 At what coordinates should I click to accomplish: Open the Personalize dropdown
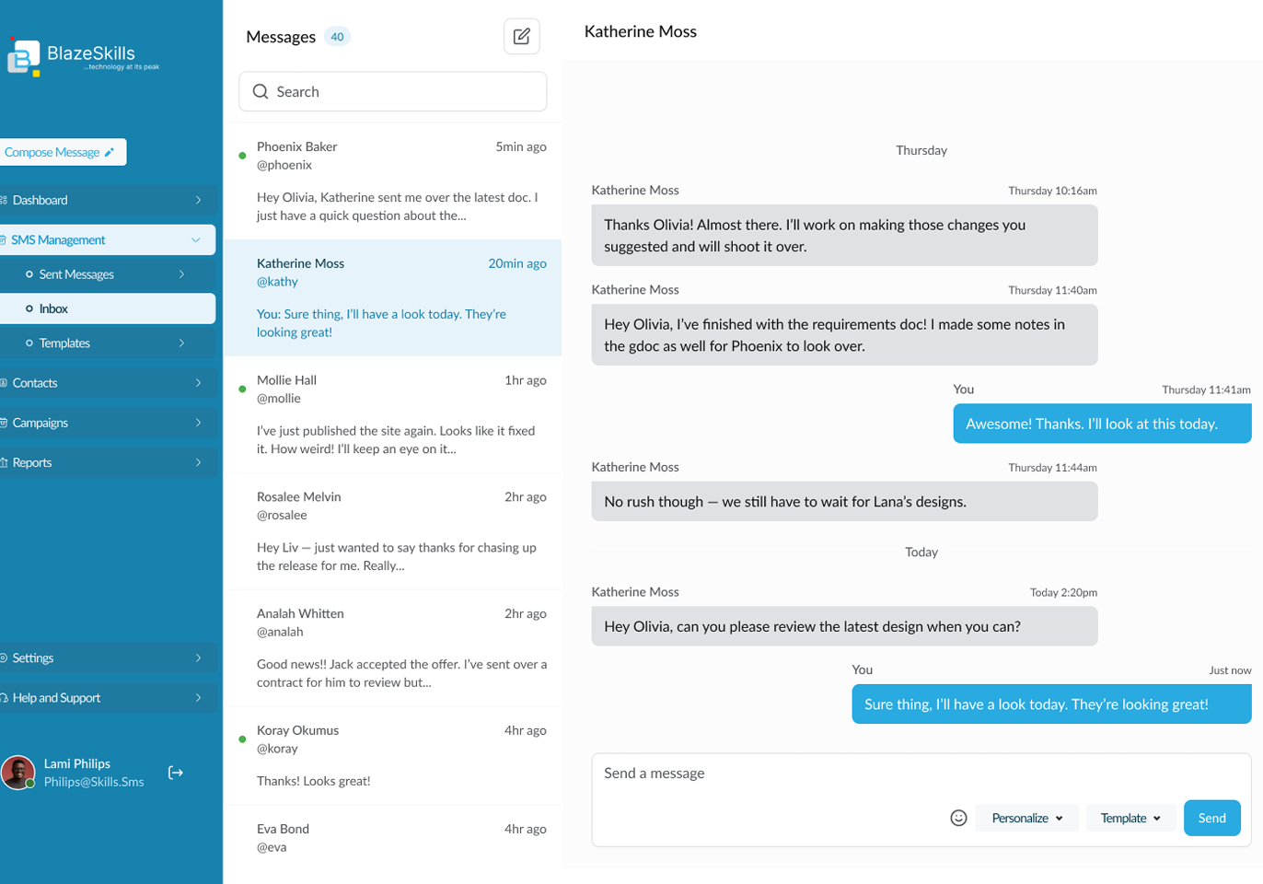click(x=1026, y=818)
